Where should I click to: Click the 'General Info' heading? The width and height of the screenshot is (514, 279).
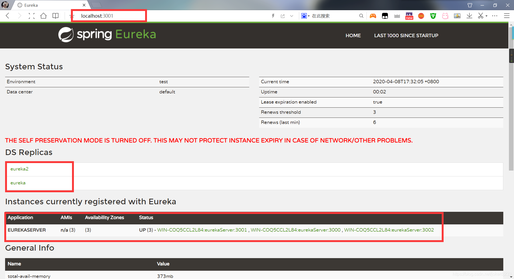point(30,248)
